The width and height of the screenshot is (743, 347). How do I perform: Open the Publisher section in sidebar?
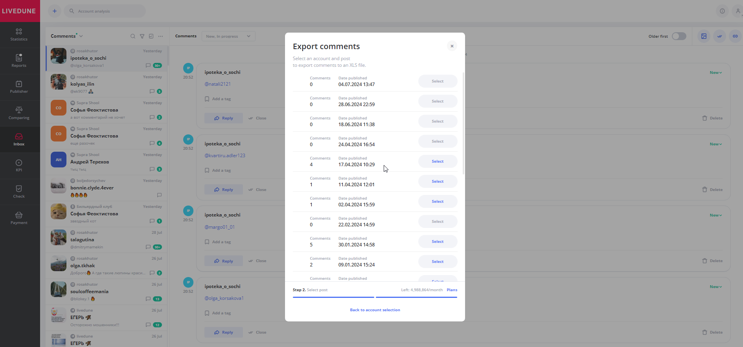tap(19, 87)
